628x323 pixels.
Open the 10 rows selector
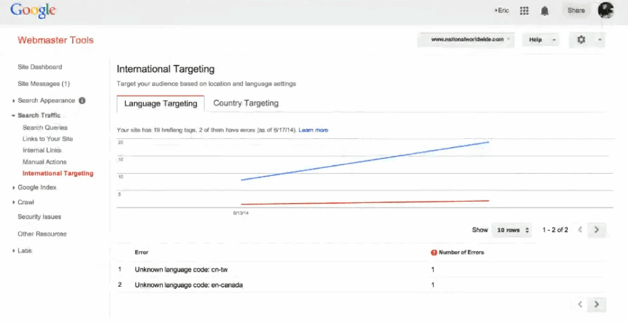pos(513,230)
